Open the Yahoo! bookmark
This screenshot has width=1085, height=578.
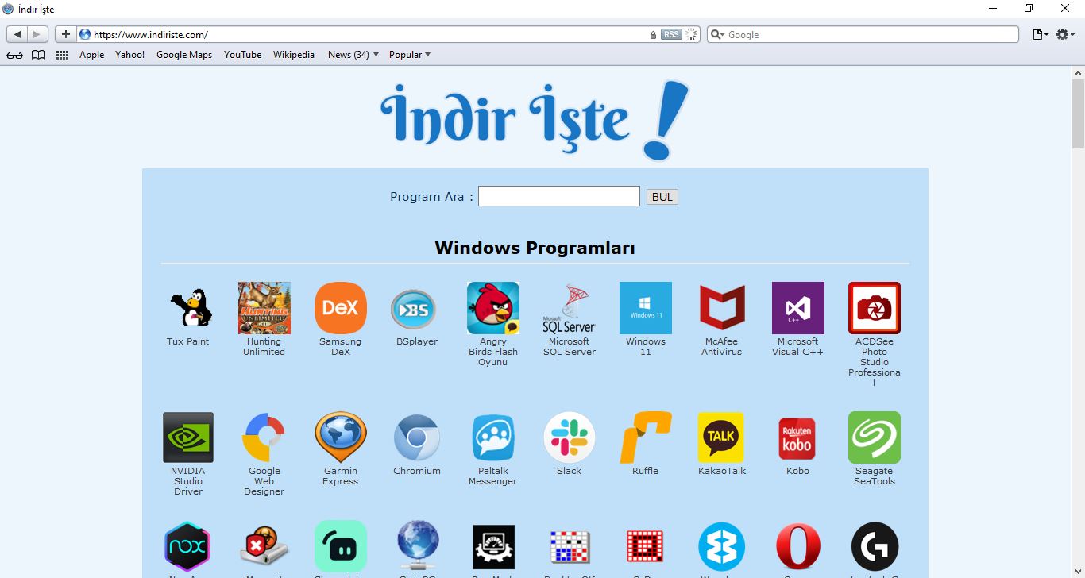click(x=129, y=55)
